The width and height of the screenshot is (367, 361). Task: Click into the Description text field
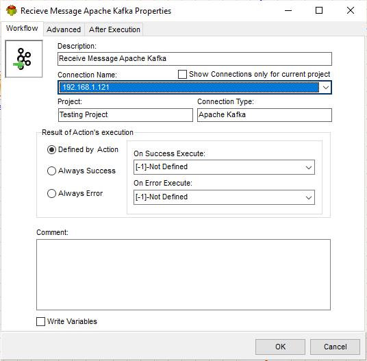pyautogui.click(x=194, y=59)
